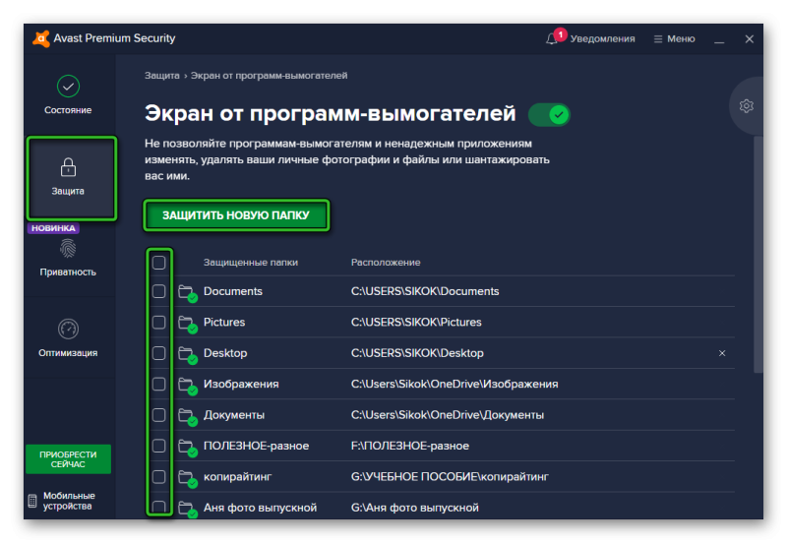Open settings gear icon
Screen dimensions: 787x543
click(747, 106)
